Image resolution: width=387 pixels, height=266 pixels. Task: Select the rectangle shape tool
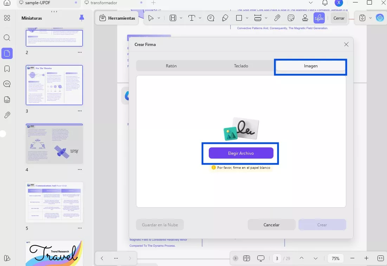point(239,18)
